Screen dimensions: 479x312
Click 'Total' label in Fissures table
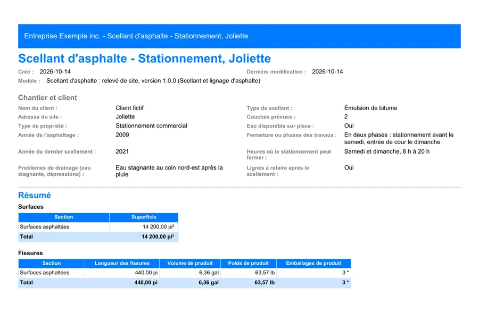pos(26,283)
